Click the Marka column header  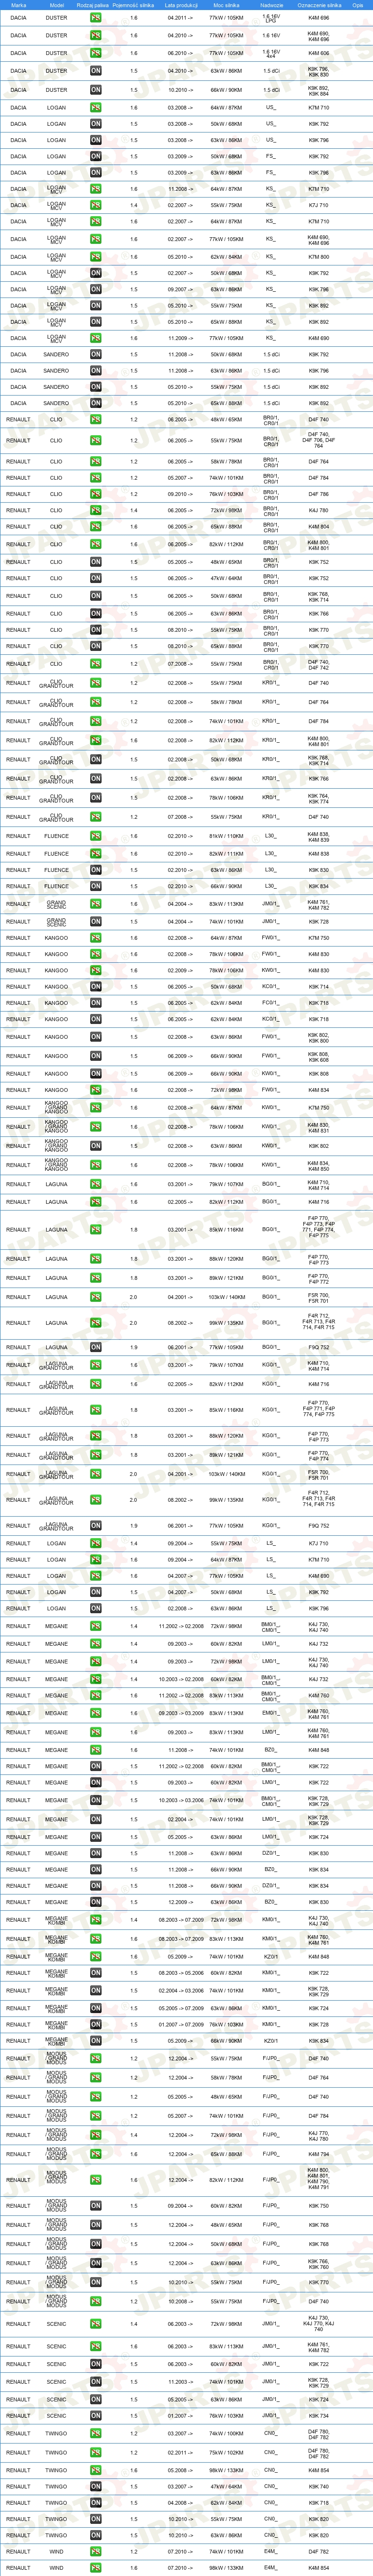18,5
